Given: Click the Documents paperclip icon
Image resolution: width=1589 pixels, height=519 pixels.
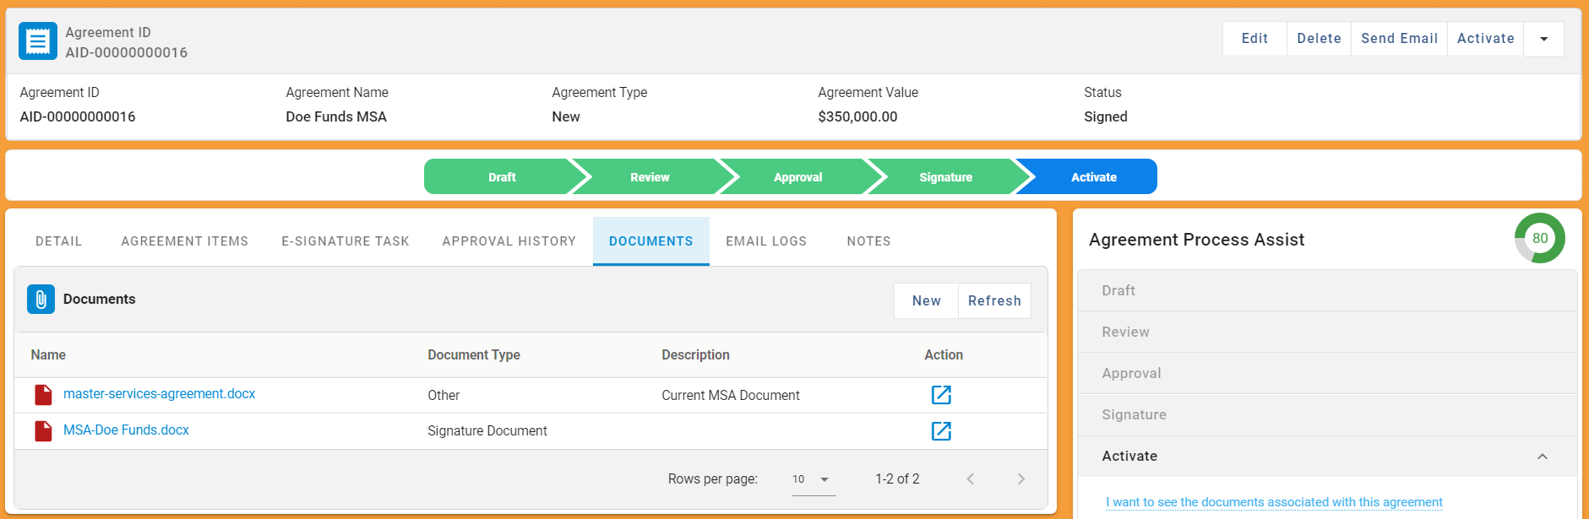Looking at the screenshot, I should (x=41, y=300).
